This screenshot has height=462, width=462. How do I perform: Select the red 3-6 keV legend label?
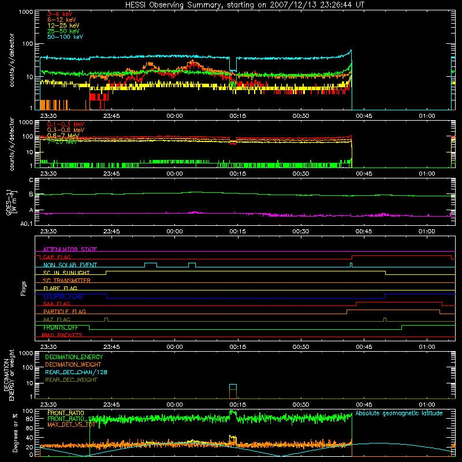click(60, 14)
